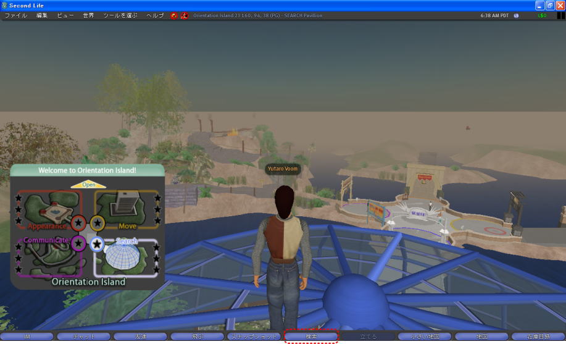Screen dimensions: 566x344
Task: Click the Second Life title bar icon
Action: tap(4, 5)
